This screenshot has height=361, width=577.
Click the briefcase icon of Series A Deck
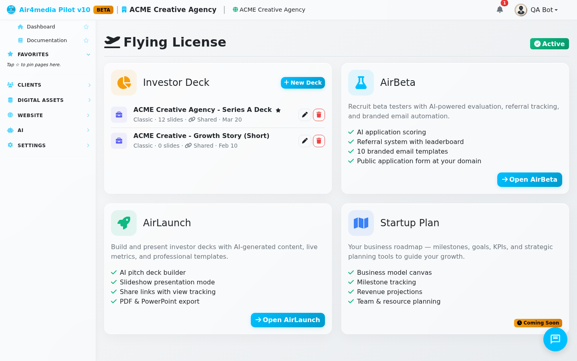pyautogui.click(x=119, y=115)
